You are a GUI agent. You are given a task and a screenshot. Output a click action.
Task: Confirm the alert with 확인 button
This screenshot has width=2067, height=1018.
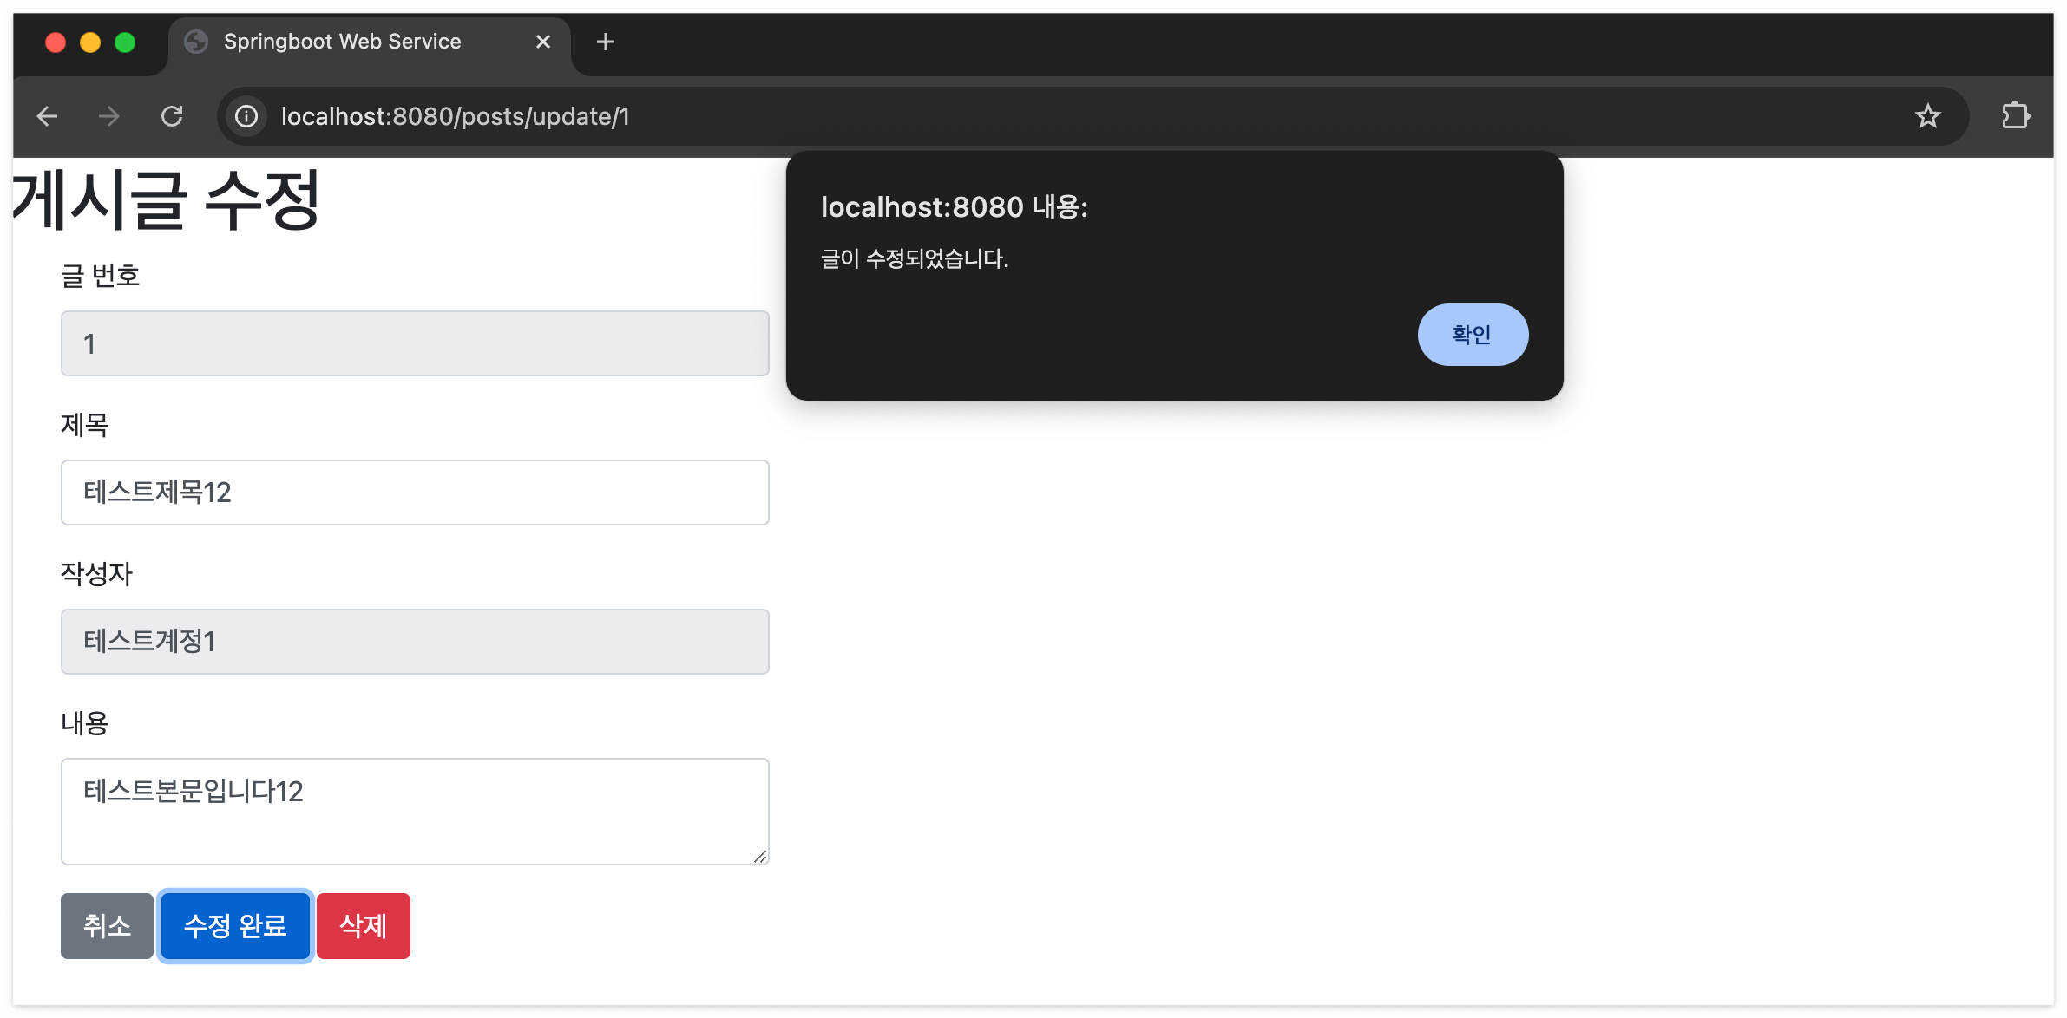pos(1472,335)
